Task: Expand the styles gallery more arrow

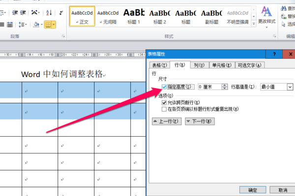Action: point(254,24)
